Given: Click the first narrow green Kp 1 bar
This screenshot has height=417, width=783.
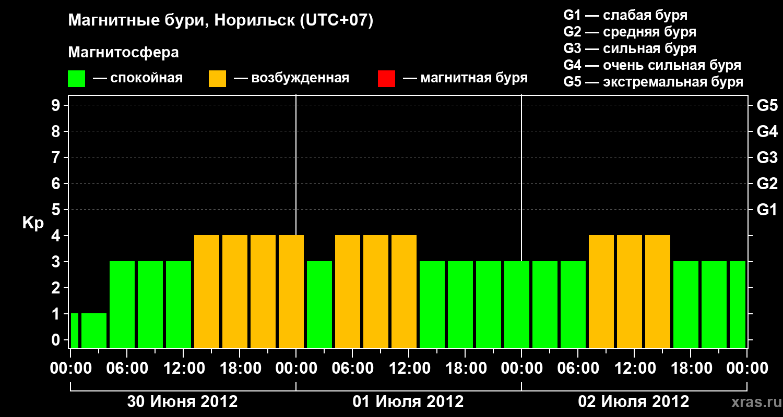Looking at the screenshot, I should pyautogui.click(x=74, y=330).
